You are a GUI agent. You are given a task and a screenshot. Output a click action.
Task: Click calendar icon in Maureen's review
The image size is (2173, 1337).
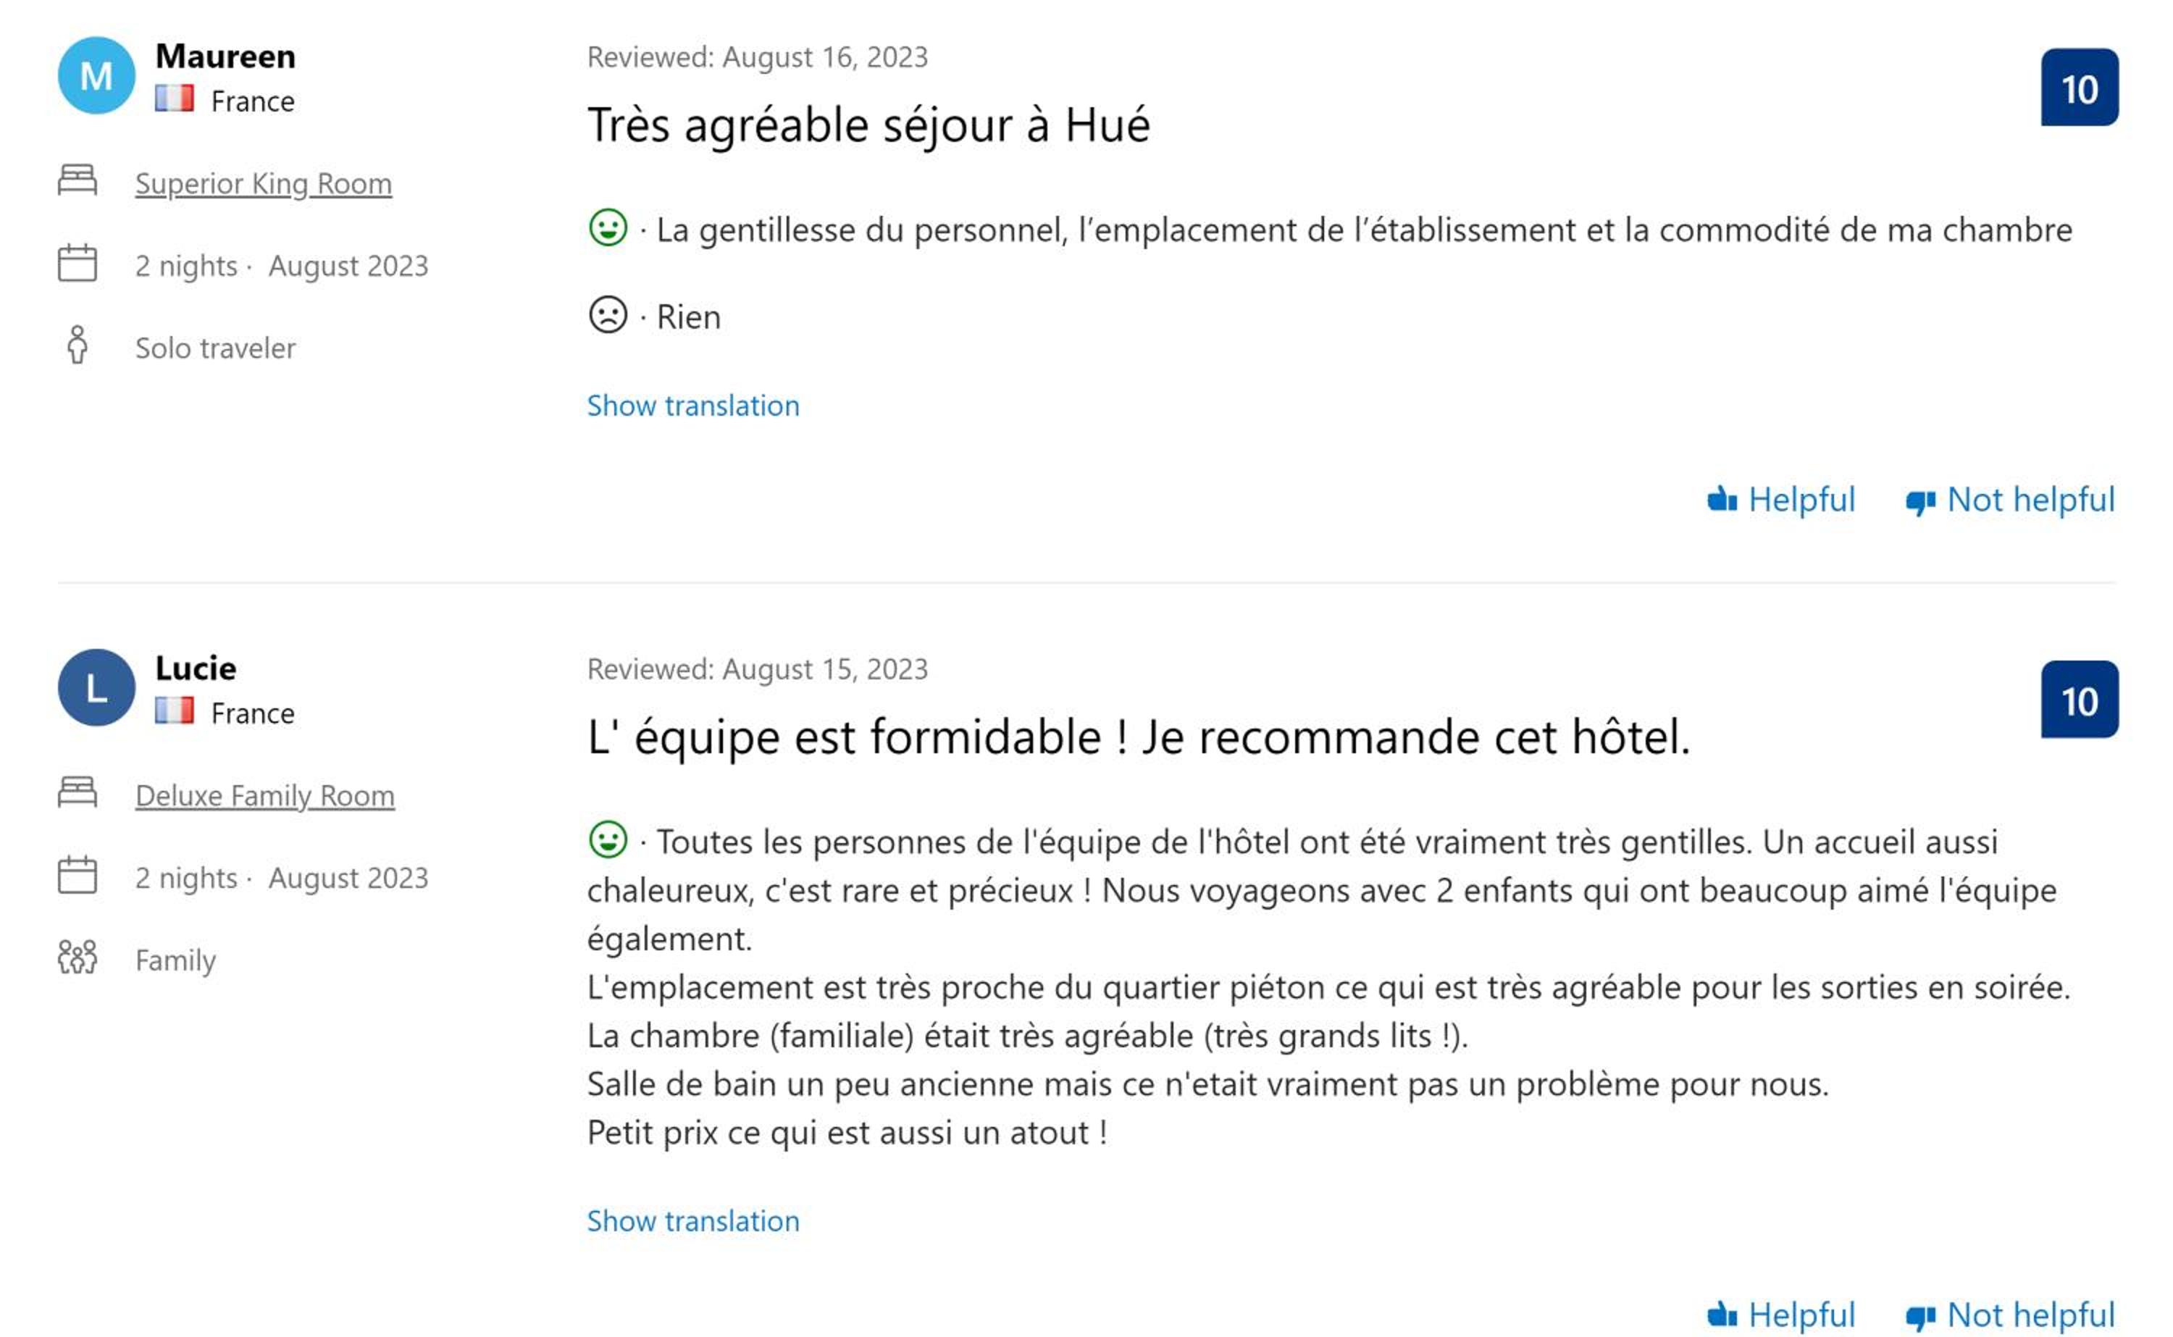(x=78, y=263)
